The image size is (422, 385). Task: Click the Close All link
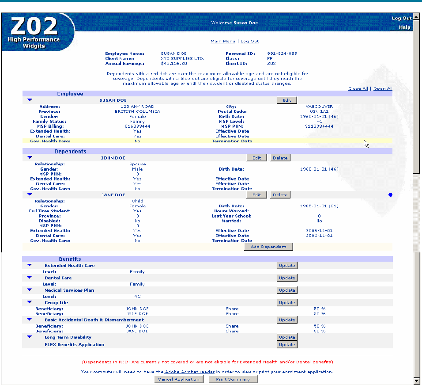pyautogui.click(x=358, y=88)
